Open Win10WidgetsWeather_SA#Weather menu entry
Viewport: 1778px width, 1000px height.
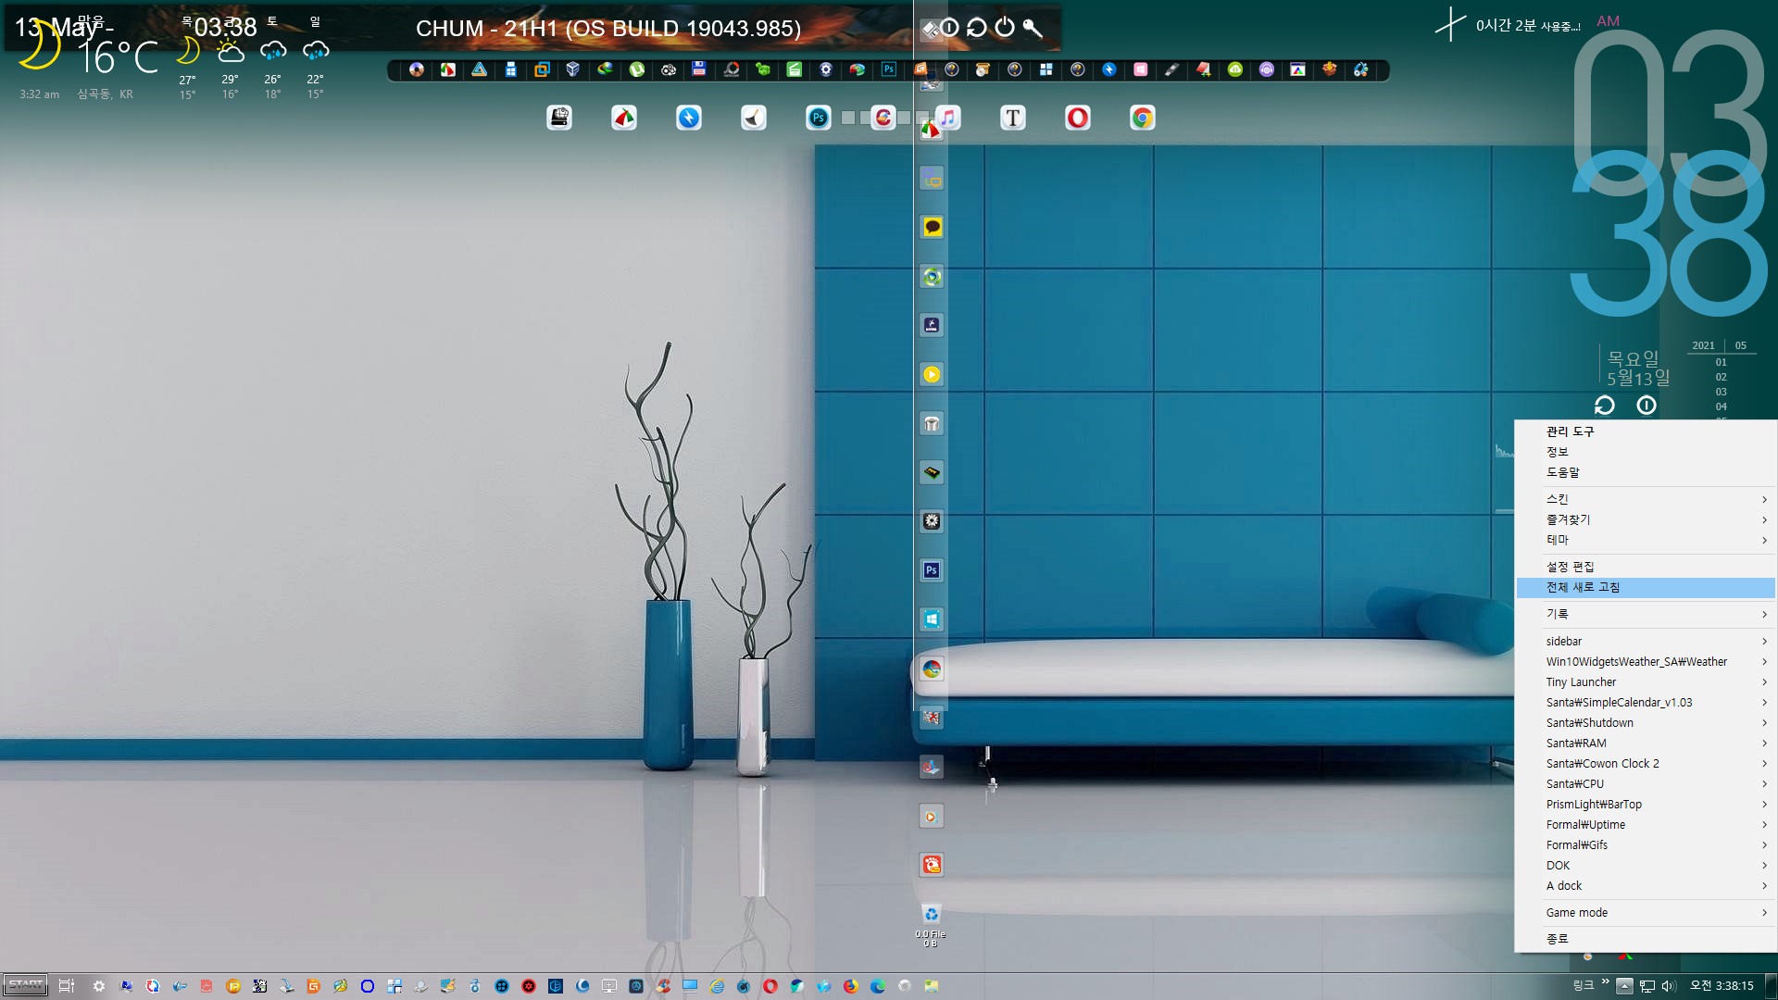click(1646, 661)
